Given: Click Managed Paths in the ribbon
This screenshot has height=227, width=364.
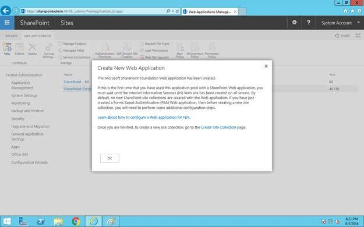Looking at the screenshot, I should coord(71,51).
